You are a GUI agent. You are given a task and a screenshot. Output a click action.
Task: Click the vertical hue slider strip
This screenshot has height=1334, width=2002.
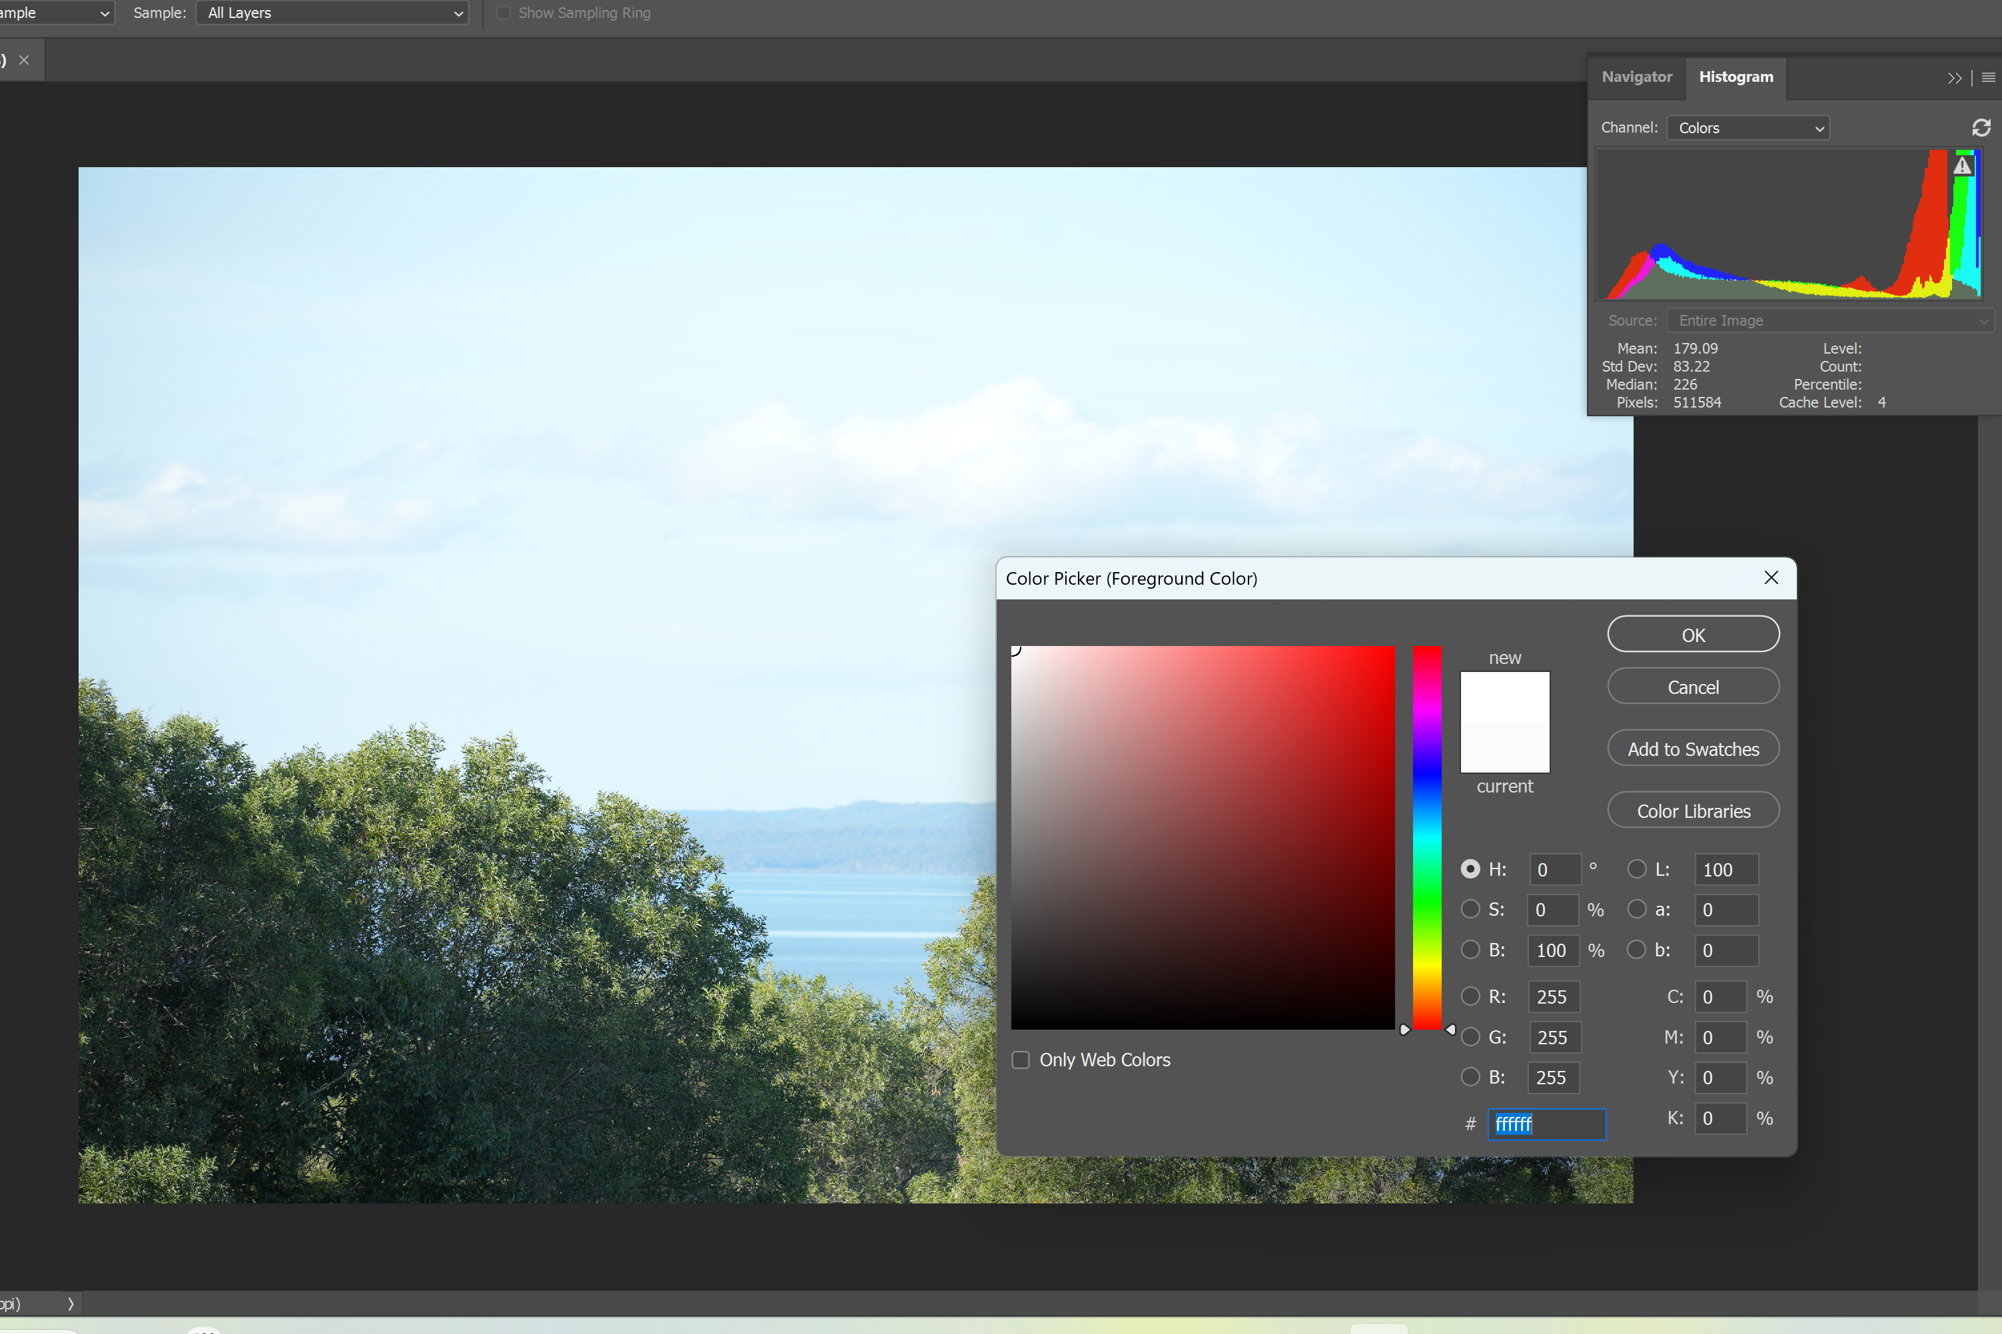pyautogui.click(x=1427, y=838)
